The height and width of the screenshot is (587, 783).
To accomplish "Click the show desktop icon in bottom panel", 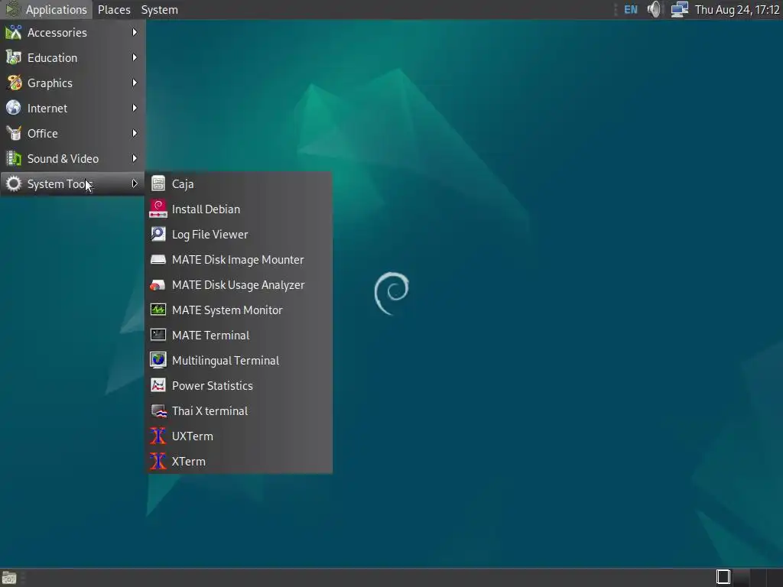I will point(9,578).
